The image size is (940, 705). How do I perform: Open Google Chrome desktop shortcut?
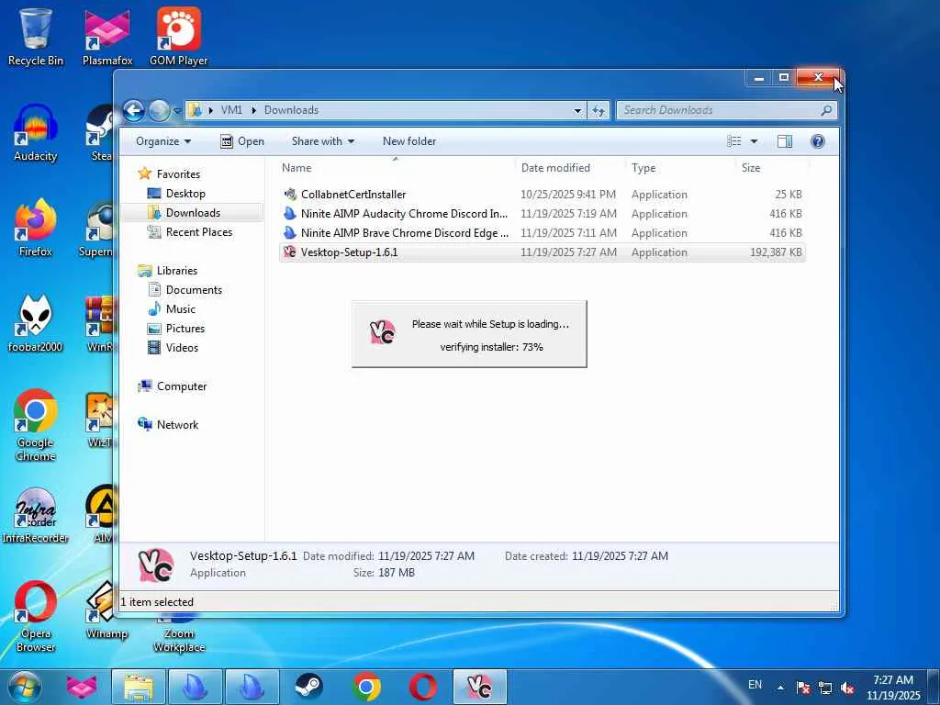36,426
